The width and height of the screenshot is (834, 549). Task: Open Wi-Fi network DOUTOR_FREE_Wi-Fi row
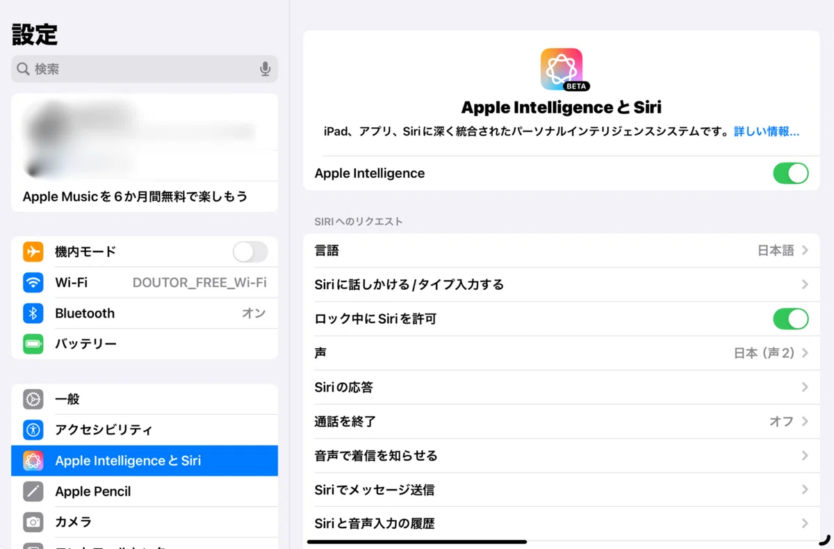145,282
